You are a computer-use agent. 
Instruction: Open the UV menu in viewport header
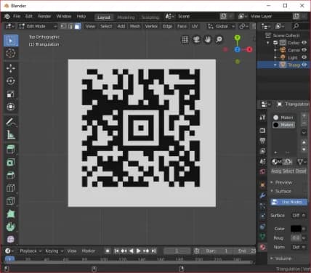(x=195, y=26)
